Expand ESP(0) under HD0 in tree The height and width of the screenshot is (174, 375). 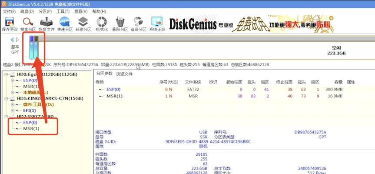pyautogui.click(x=13, y=80)
